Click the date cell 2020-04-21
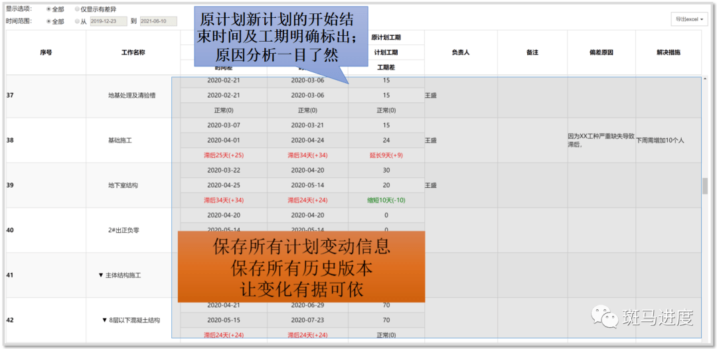 pyautogui.click(x=223, y=305)
